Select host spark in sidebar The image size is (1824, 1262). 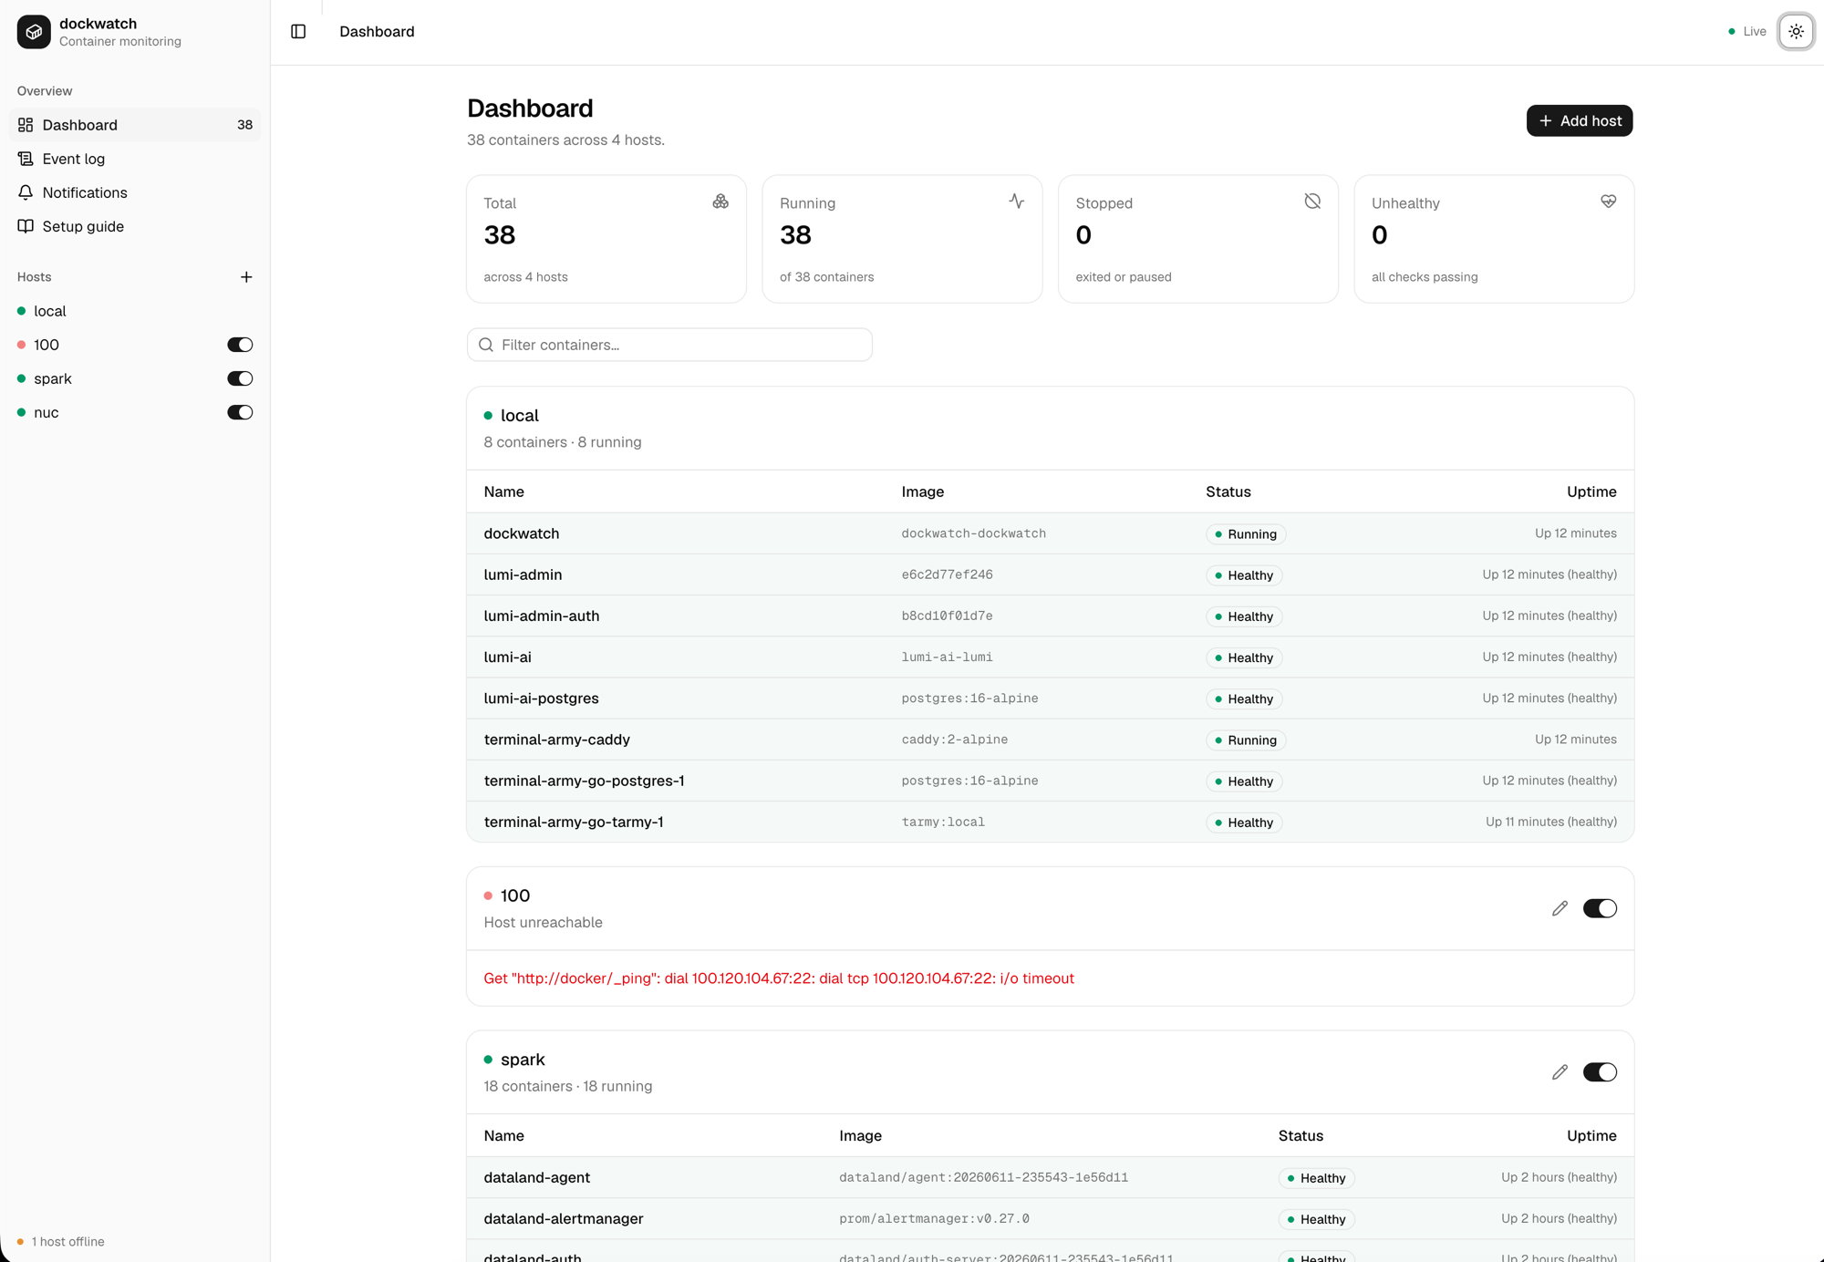[53, 378]
